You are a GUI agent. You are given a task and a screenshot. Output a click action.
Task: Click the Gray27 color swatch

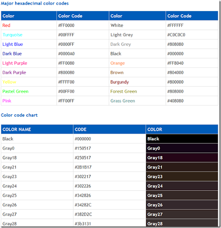coord(182,214)
